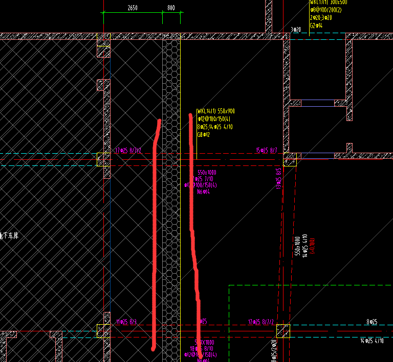Image resolution: width=393 pixels, height=362 pixels.
Task: Click the yellow 'G8Φ12' annotation
Action: tap(204, 134)
